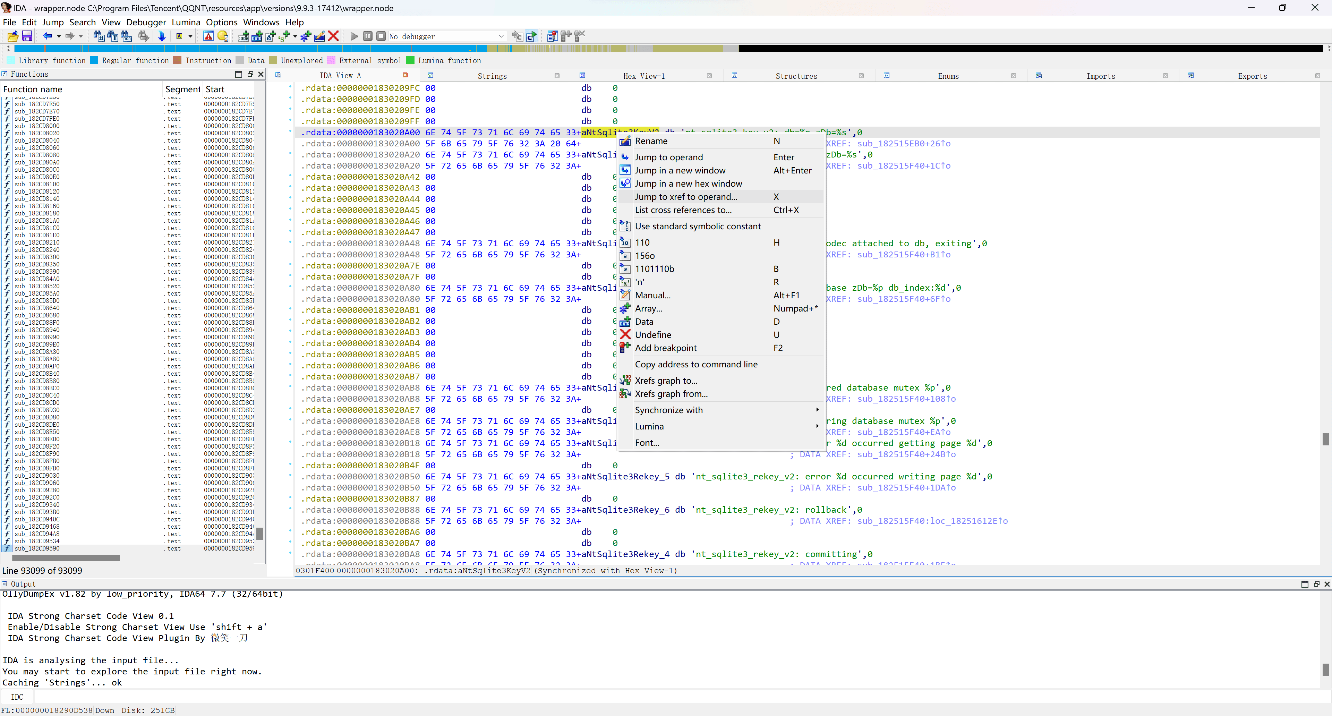
Task: Open the dropdown arrow beside the back button
Action: pos(59,36)
